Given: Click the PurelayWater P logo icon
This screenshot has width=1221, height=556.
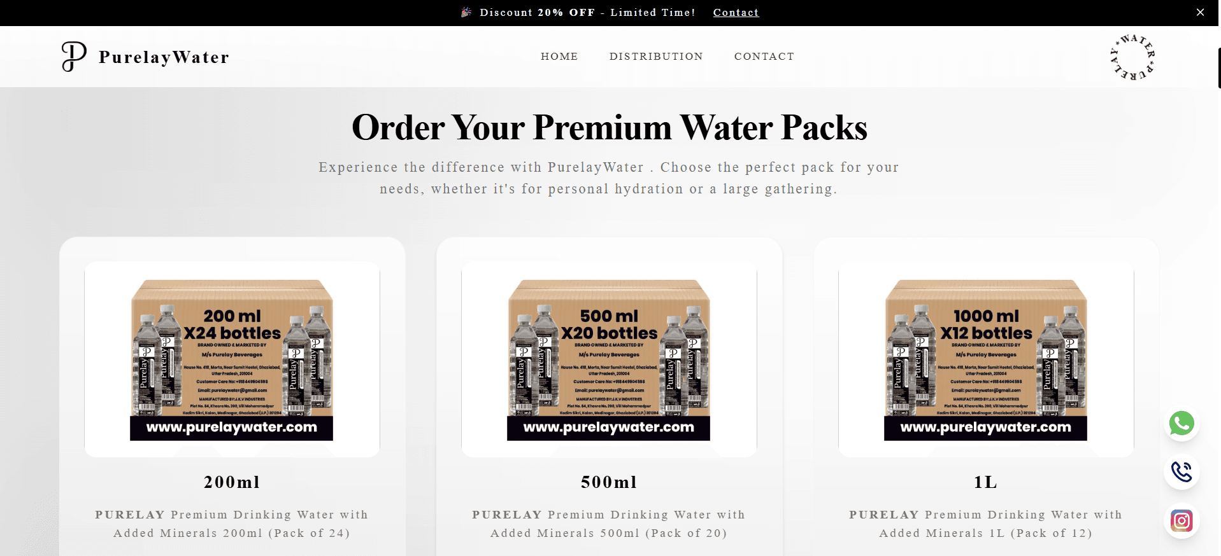Looking at the screenshot, I should [74, 57].
